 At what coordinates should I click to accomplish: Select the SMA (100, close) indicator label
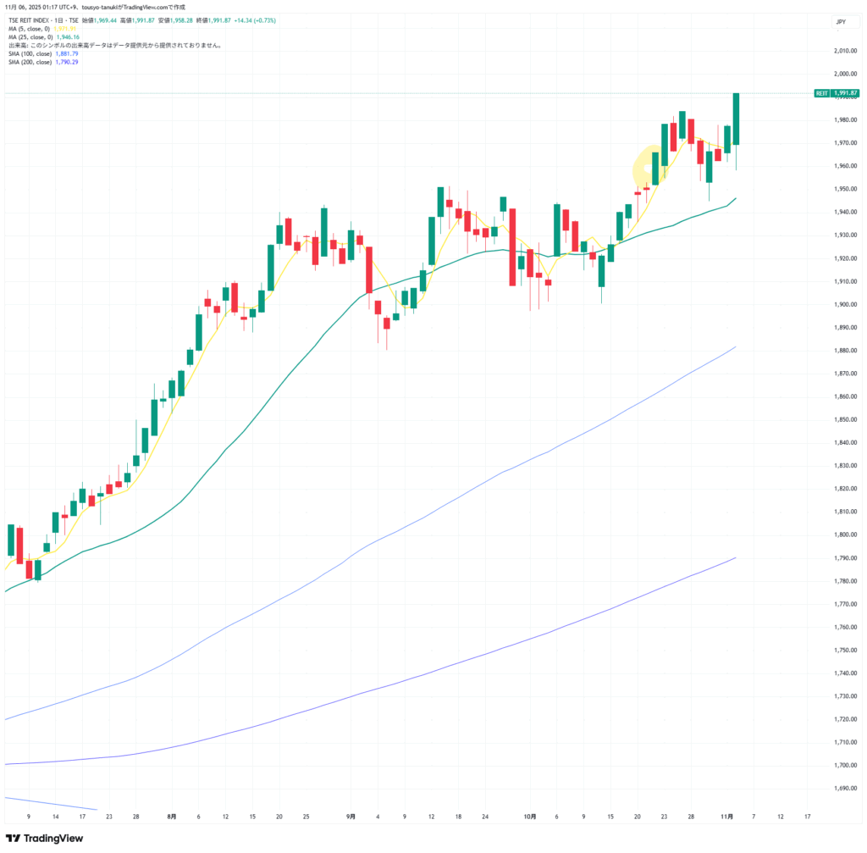click(x=30, y=53)
